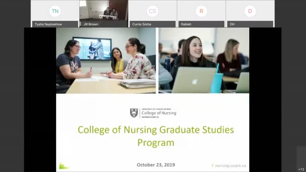306x172 pixels.
Task: Click the slide photo of three women meeting
Action: pos(106,60)
